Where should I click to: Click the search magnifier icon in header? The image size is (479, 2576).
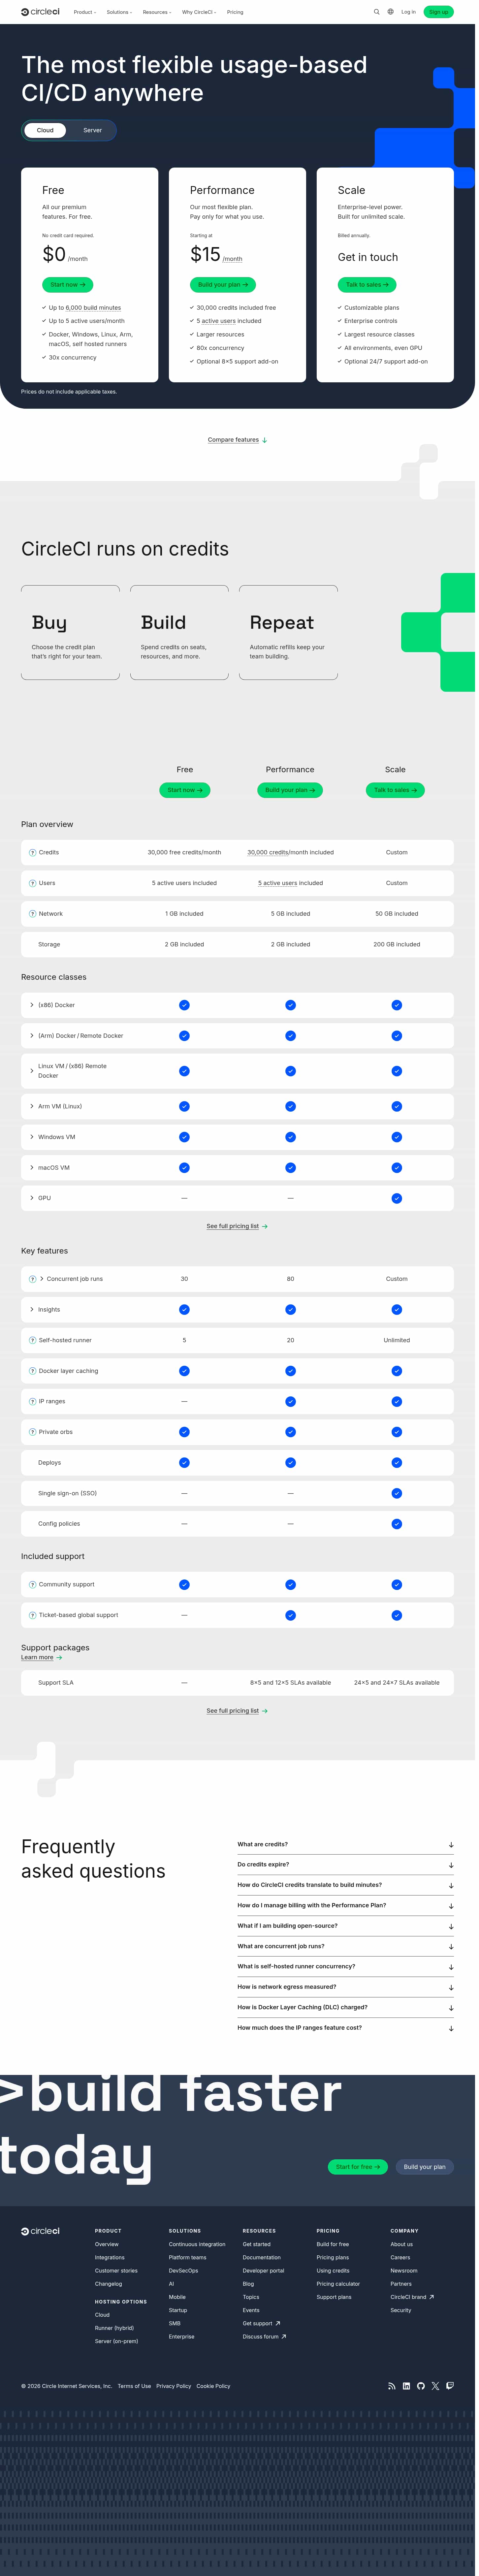point(377,12)
